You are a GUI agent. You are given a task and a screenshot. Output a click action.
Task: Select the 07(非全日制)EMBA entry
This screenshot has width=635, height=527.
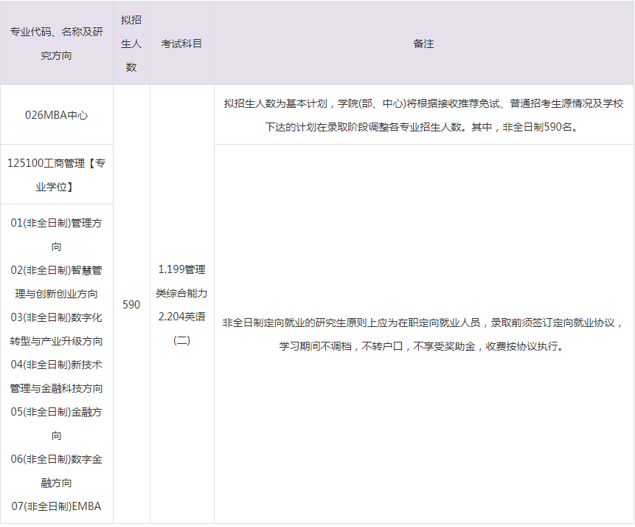click(56, 507)
